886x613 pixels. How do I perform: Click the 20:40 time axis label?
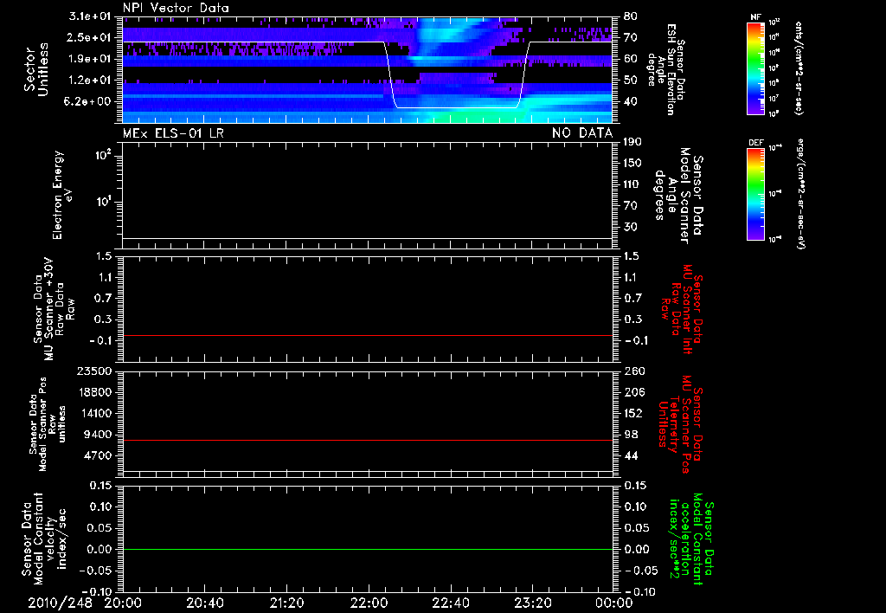tap(205, 603)
